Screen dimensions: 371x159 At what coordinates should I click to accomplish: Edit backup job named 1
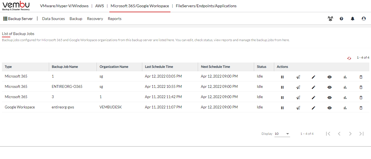point(314,77)
